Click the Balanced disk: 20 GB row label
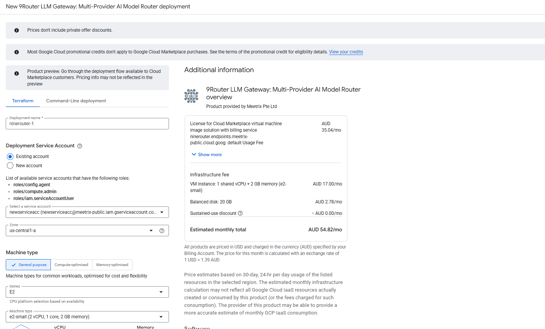Screen dimensions: 545x329 (x=211, y=202)
